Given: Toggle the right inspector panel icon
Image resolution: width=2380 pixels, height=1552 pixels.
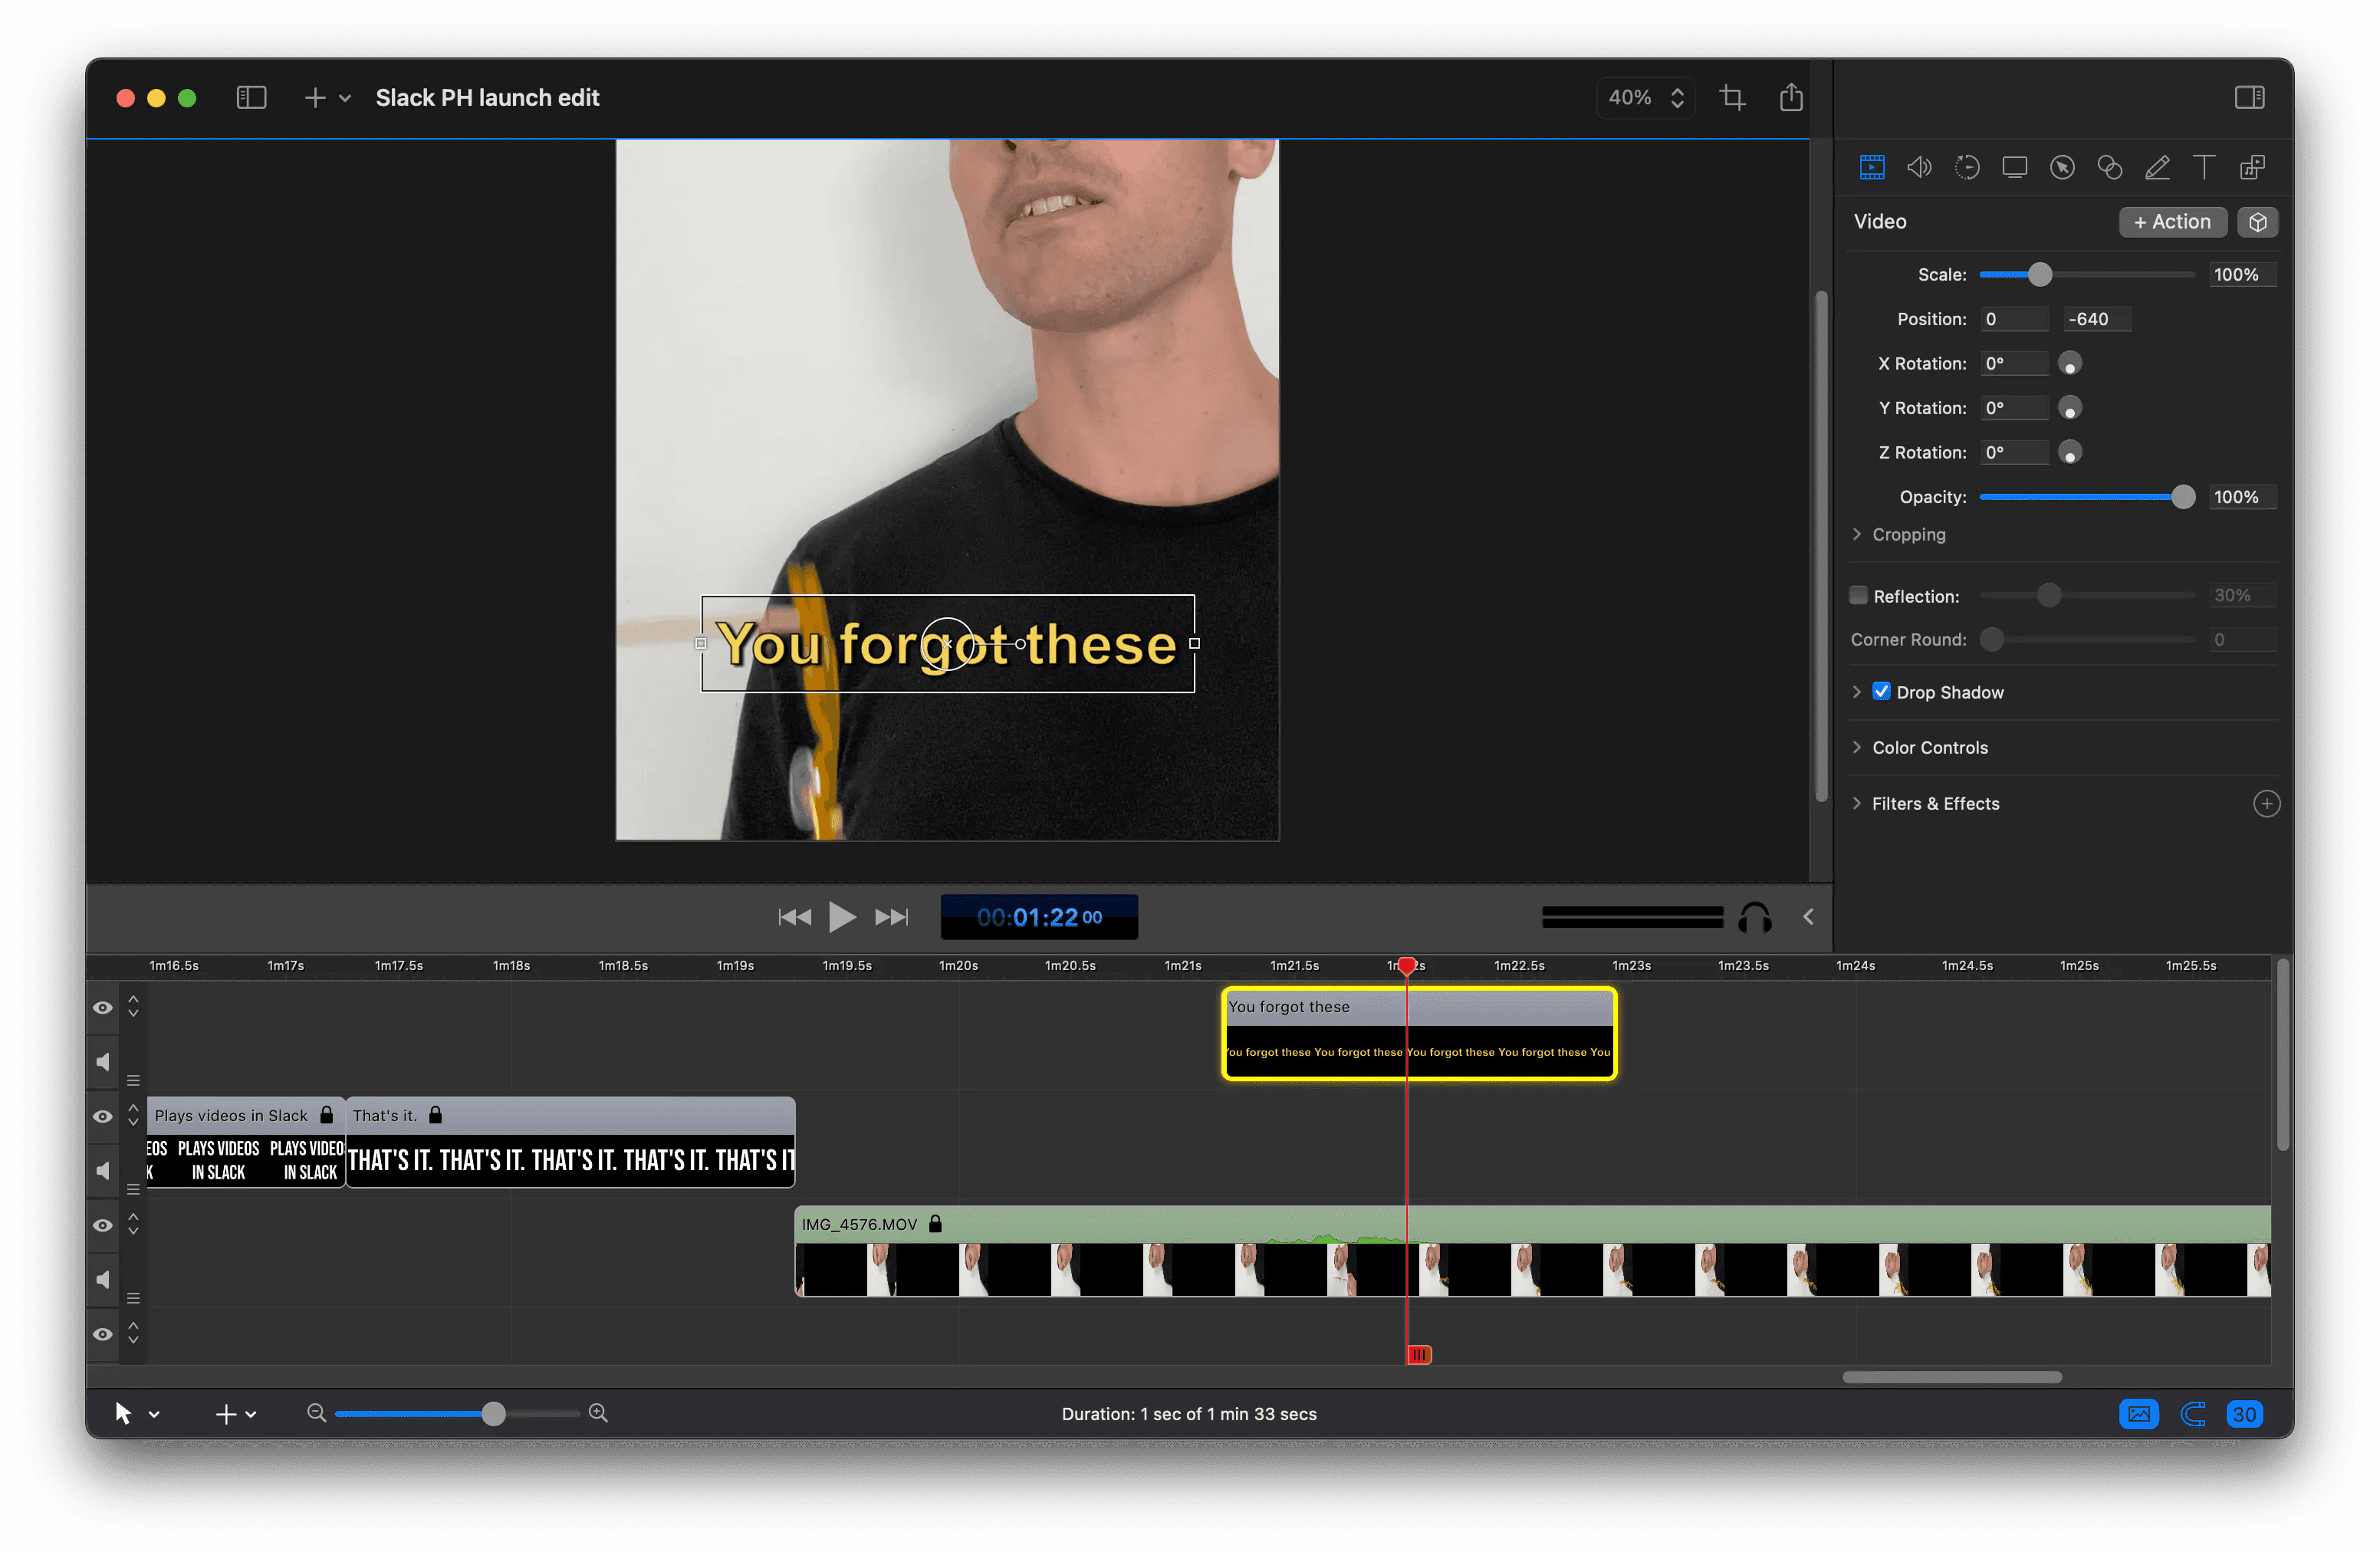Looking at the screenshot, I should coord(2249,97).
